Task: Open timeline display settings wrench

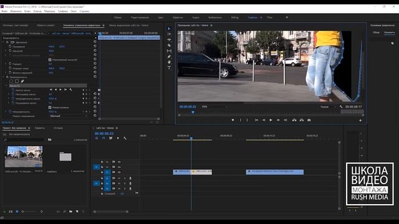Action: click(x=125, y=138)
